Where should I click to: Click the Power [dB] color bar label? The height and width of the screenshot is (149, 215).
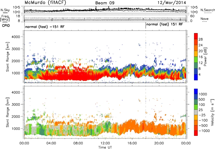pyautogui.click(x=205, y=57)
